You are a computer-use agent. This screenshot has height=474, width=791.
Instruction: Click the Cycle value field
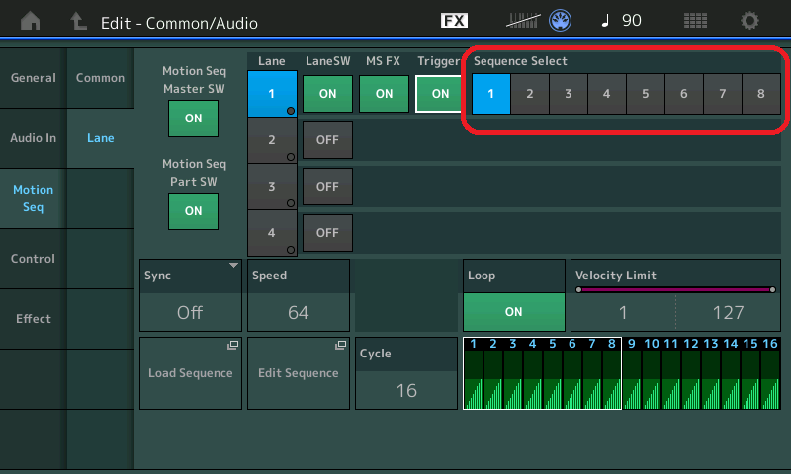405,390
